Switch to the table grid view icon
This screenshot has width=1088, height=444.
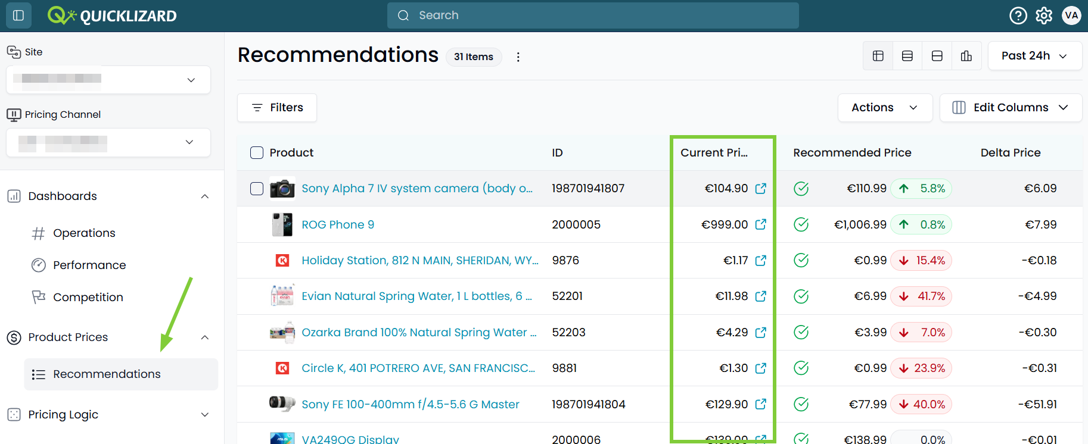click(x=878, y=56)
